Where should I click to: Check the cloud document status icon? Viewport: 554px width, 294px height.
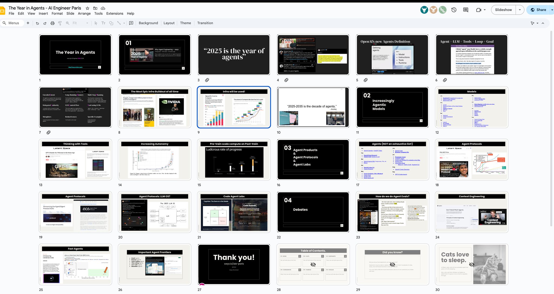[103, 8]
